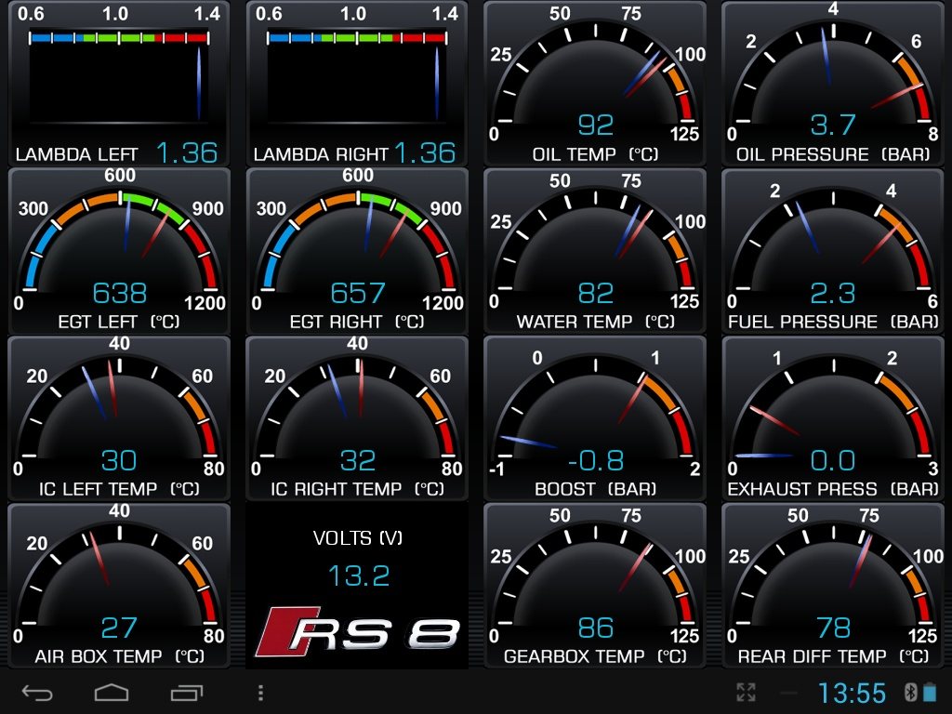Tap the Air Box Temp value 27
Viewport: 952px width, 714px height.
pos(118,628)
